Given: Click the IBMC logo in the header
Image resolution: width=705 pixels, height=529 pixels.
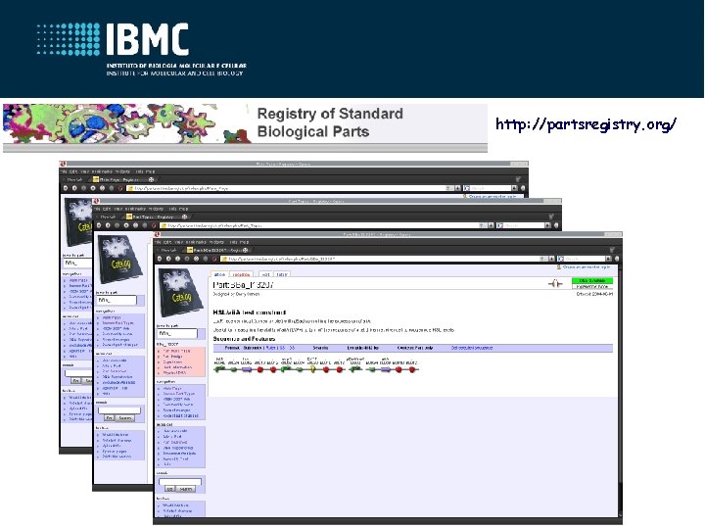Looking at the screenshot, I should [141, 49].
